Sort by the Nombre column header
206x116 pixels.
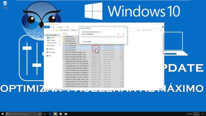65,34
